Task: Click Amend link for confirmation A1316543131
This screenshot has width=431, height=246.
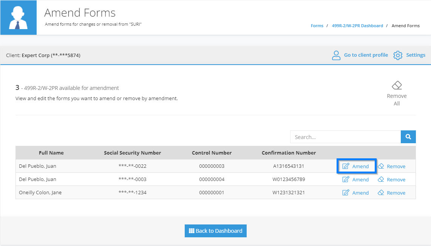Action: tap(360, 166)
